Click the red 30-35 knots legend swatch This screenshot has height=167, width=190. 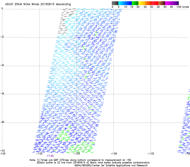point(155,3)
